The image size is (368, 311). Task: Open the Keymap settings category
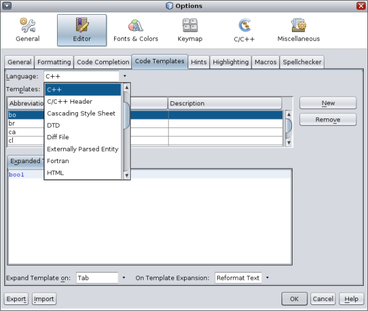tap(190, 30)
